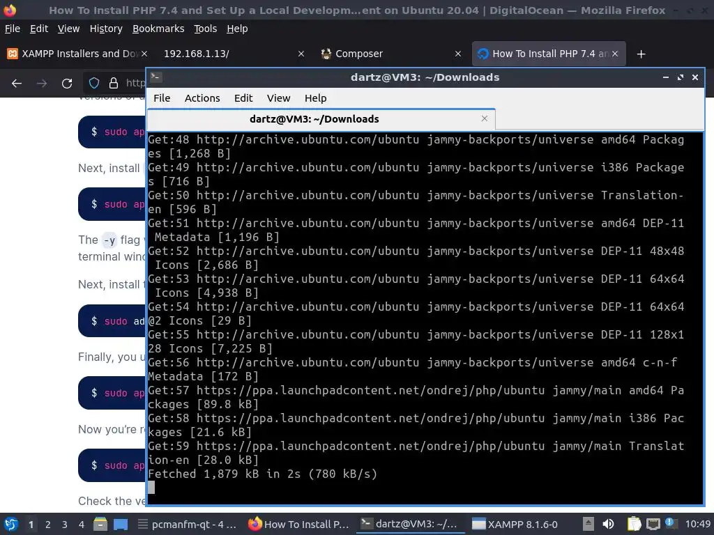The width and height of the screenshot is (714, 535).
Task: Open Firefox View menu
Action: 68,29
